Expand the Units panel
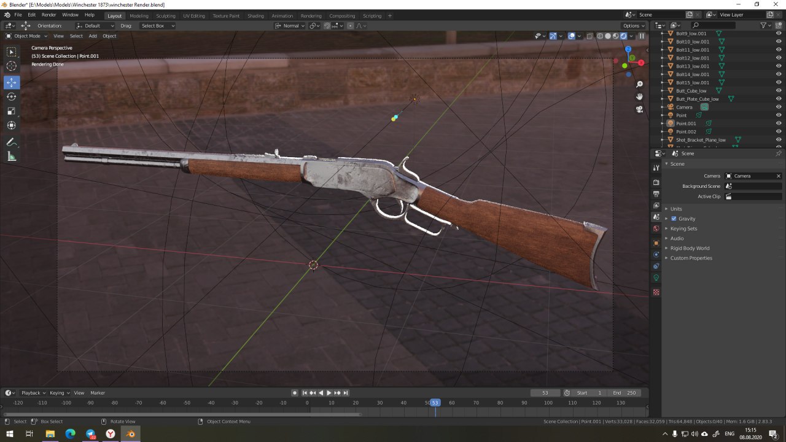This screenshot has height=442, width=786. coord(676,209)
